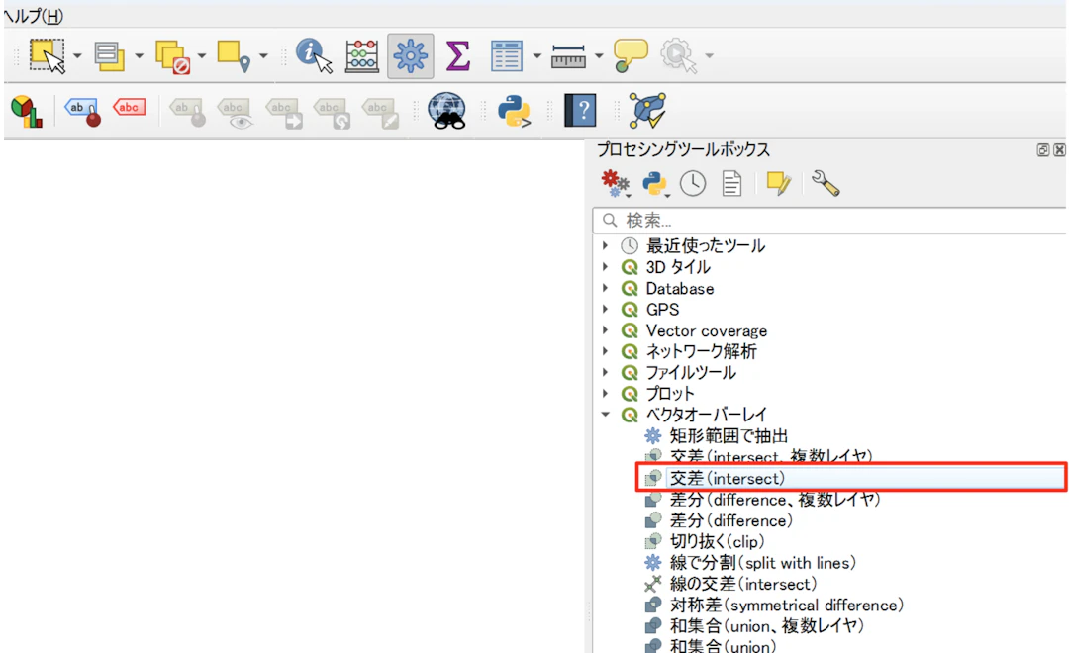
Task: Close the processing toolbox panel
Action: point(1059,150)
